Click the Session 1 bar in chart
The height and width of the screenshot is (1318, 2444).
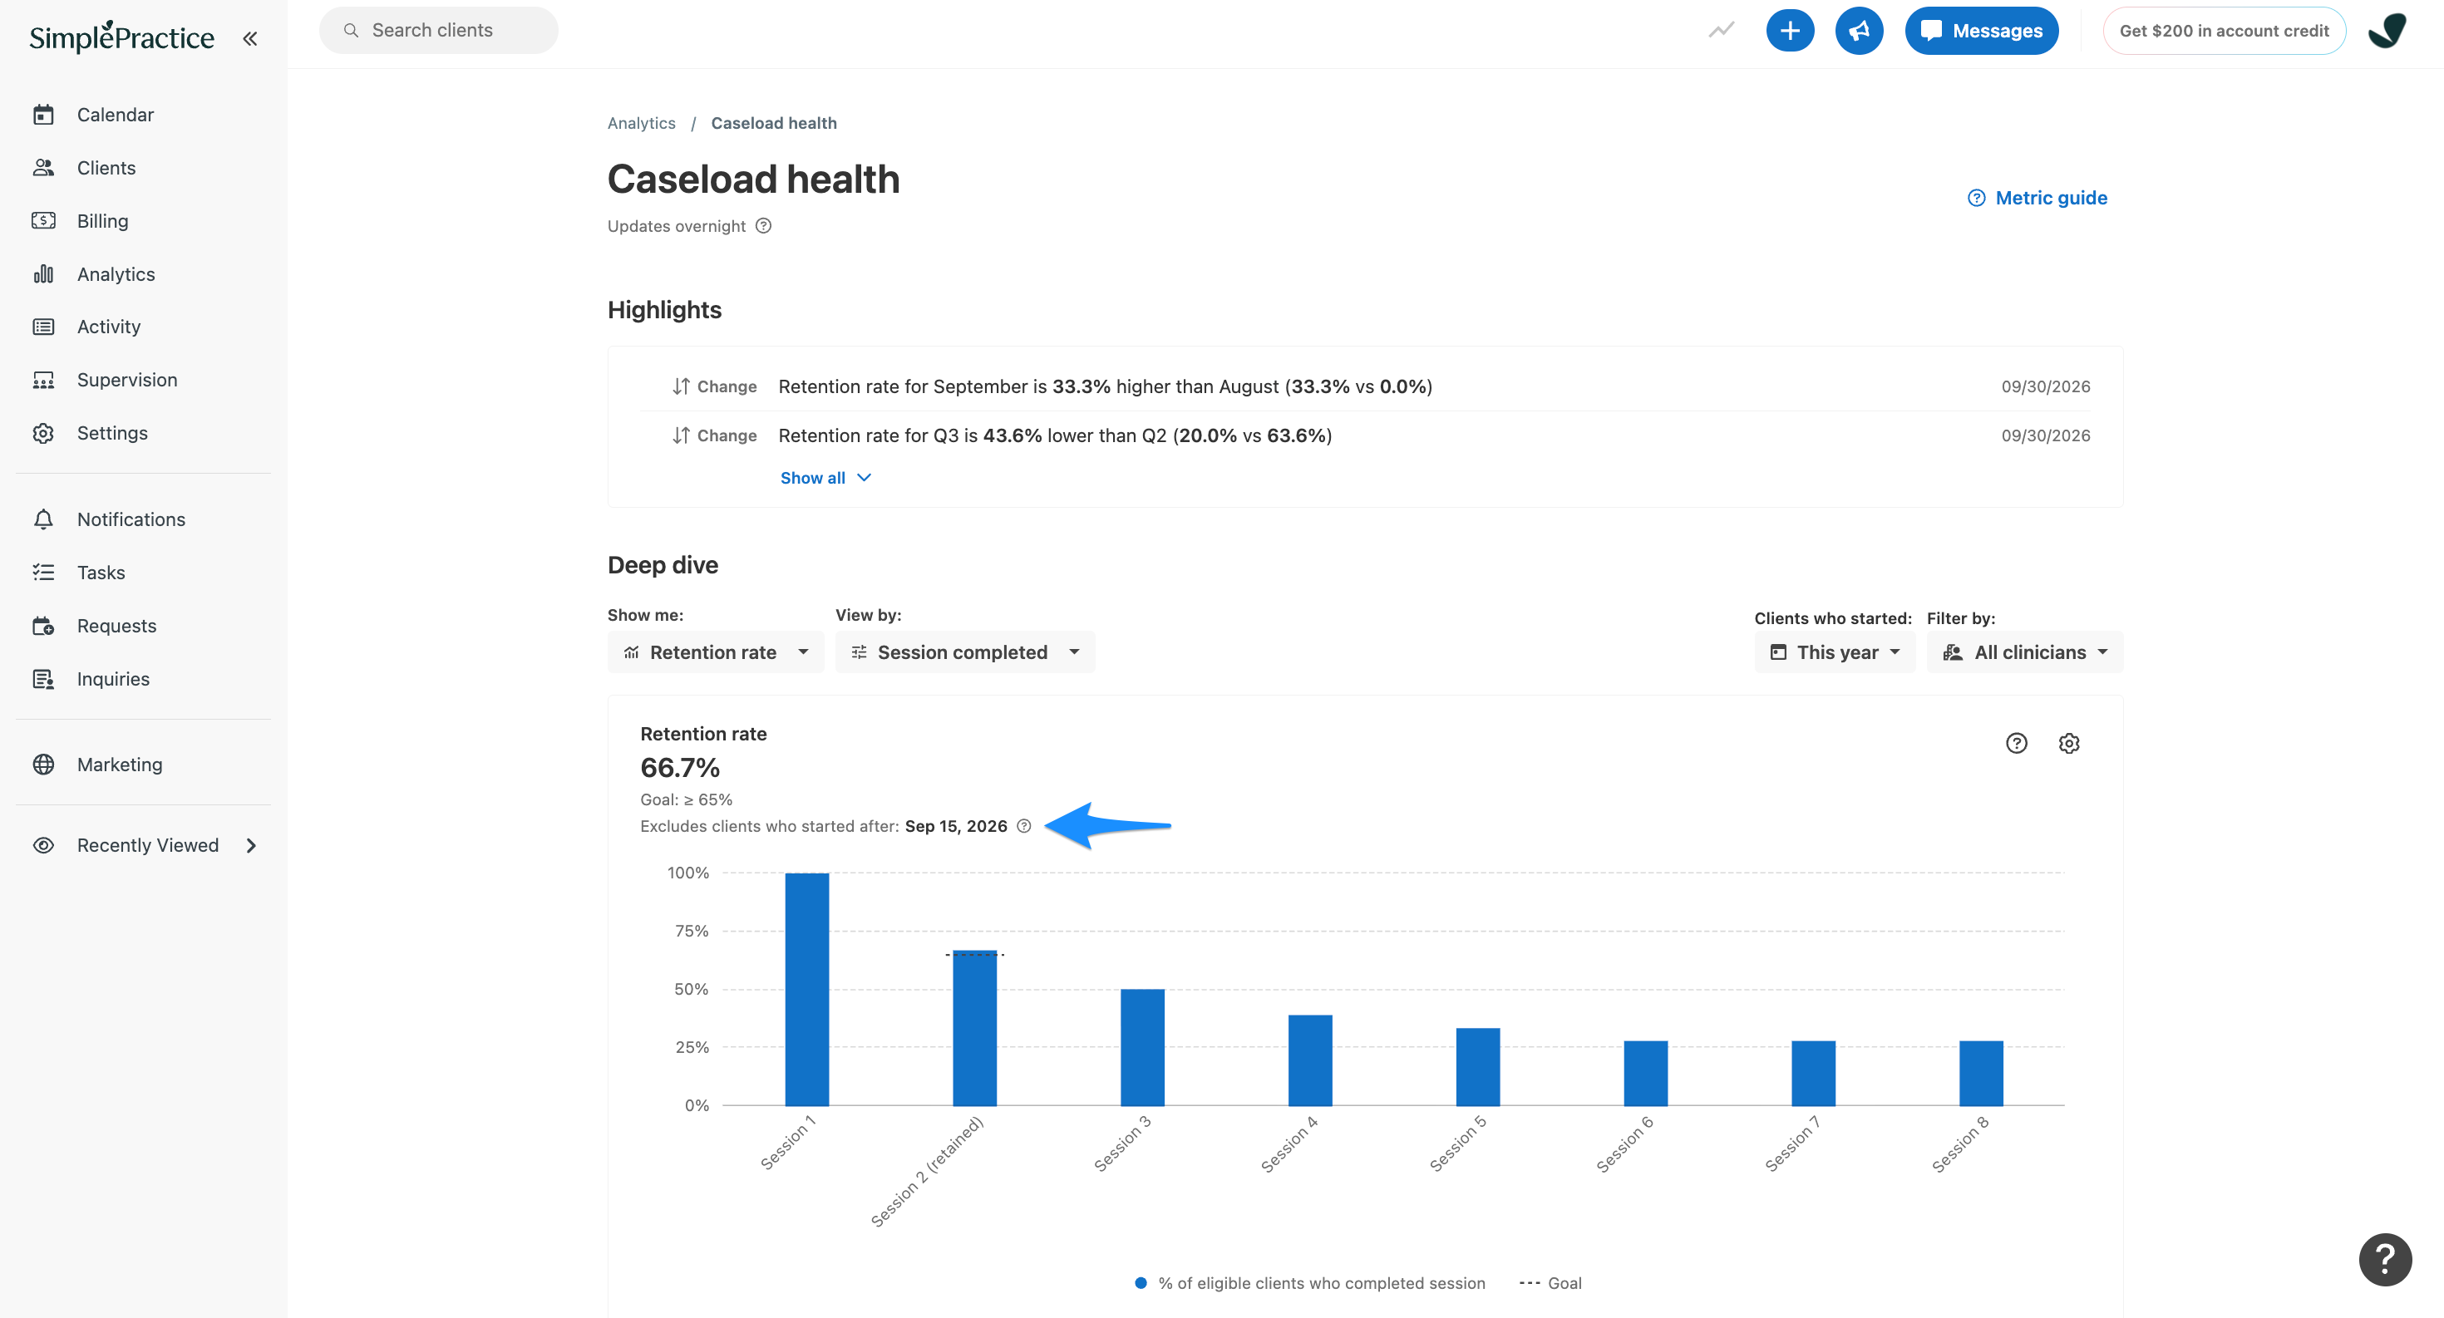pyautogui.click(x=806, y=989)
